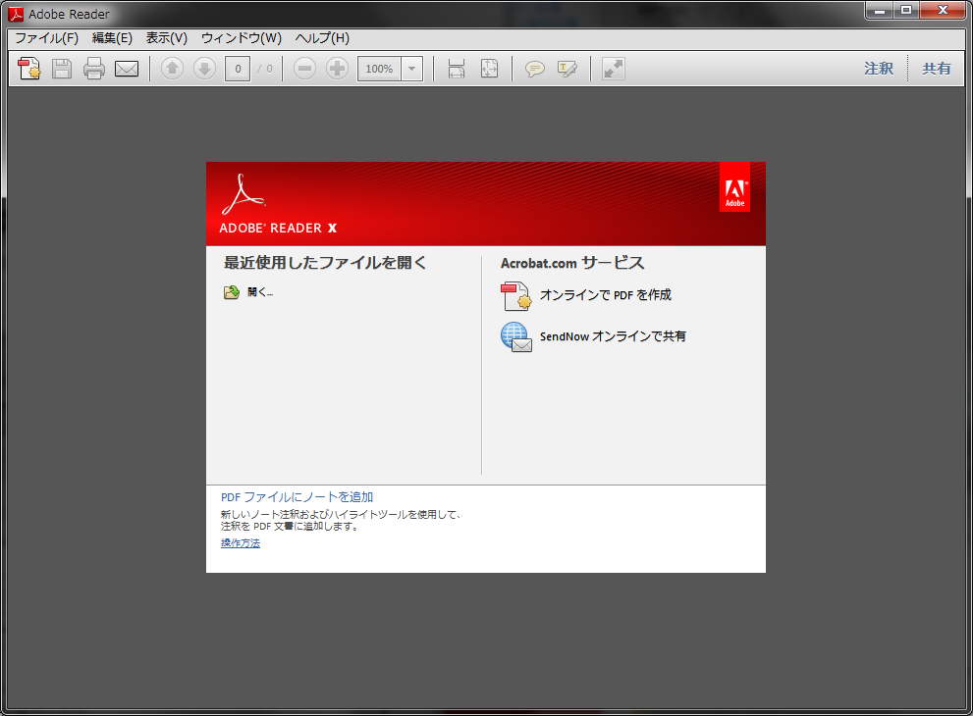Click the fit width scrolling icon
This screenshot has height=716, width=973.
[x=457, y=69]
